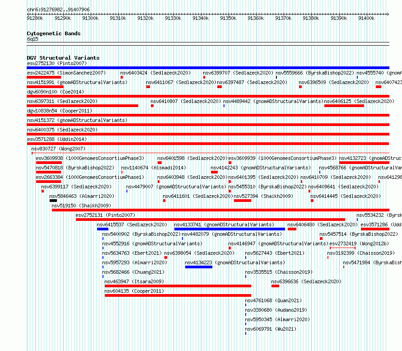402x351 pixels.
Task: Click nsv6414445 (Sedlazeck2020) label
Action: [346, 196]
